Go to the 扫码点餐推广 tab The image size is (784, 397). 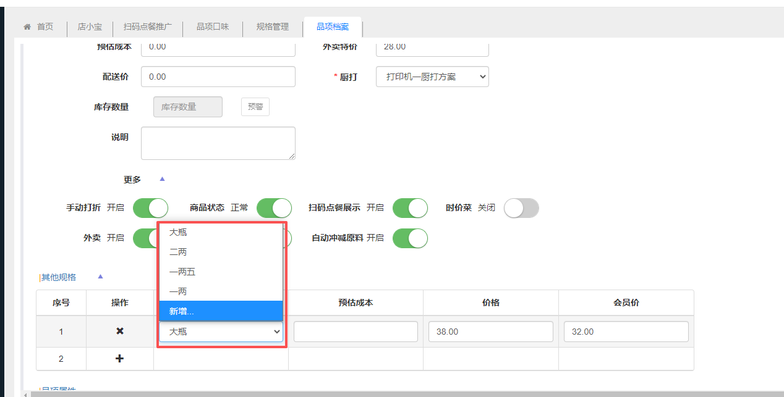tap(148, 27)
